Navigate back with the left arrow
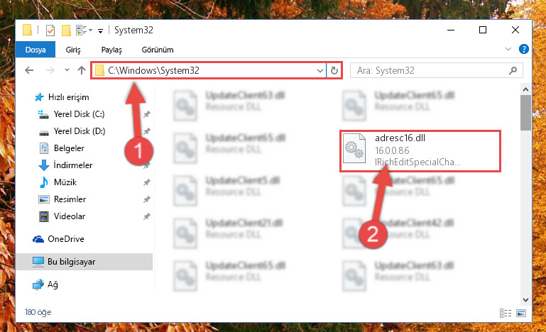Image resolution: width=546 pixels, height=332 pixels. point(29,71)
